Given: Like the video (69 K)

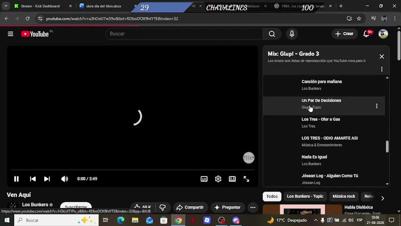Looking at the screenshot, I should click(x=143, y=207).
